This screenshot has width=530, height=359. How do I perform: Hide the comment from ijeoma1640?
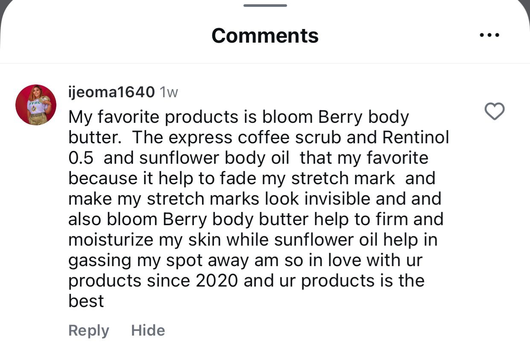tap(148, 330)
